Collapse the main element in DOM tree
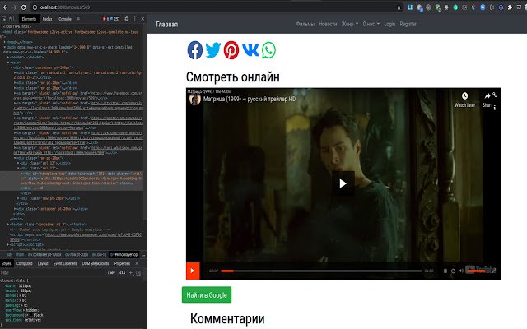Viewport: 527px width, 329px height. coord(8,63)
